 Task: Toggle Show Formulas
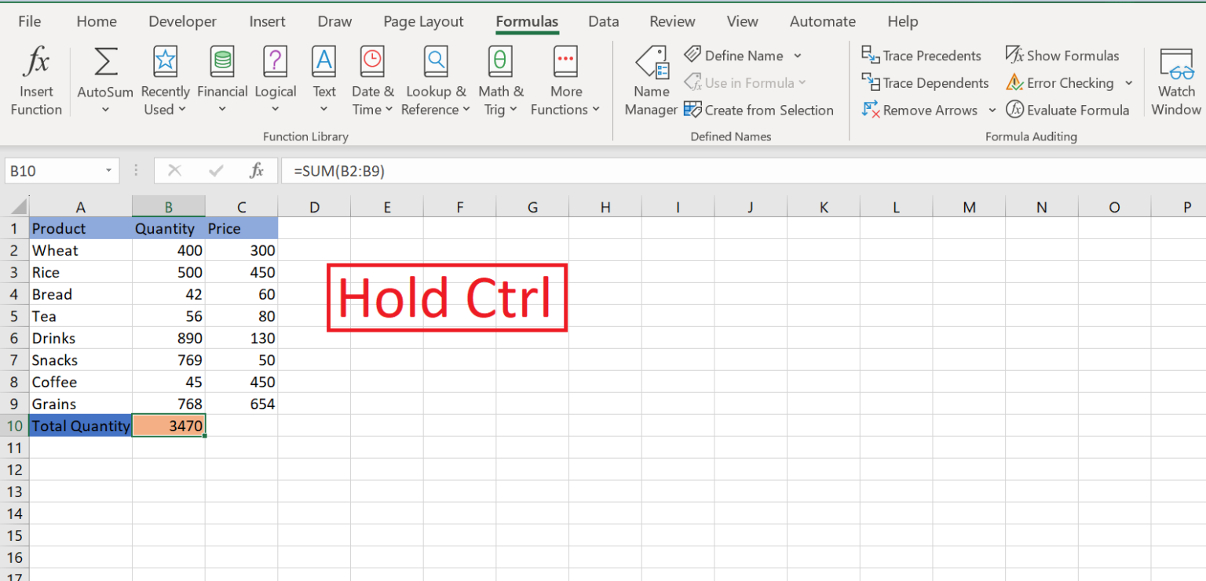[1062, 56]
